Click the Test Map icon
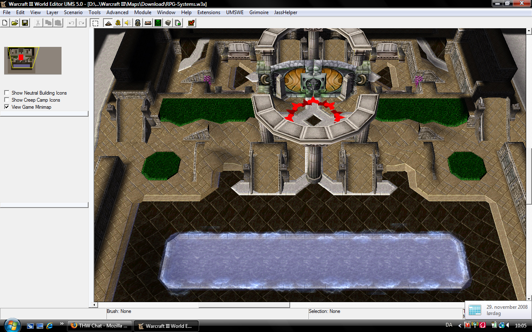Screen dimensions: 532x332 pos(191,23)
